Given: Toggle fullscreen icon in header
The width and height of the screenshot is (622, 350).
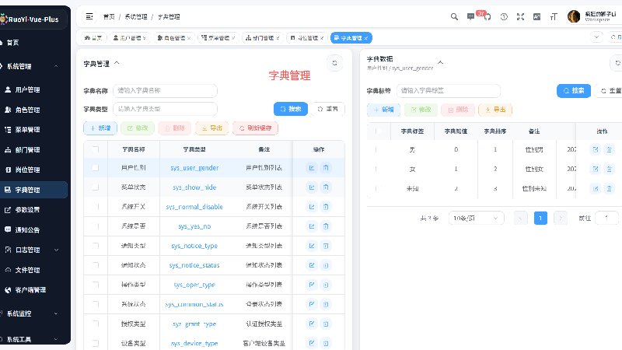Looking at the screenshot, I should click(520, 16).
